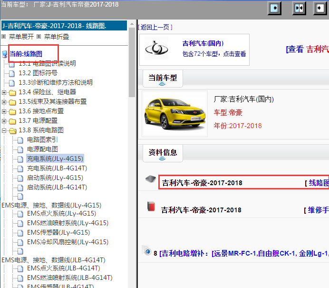329x288 pixels.
Task: Open 13.3诊断和维修方法和说明 item
Action: click(x=56, y=82)
